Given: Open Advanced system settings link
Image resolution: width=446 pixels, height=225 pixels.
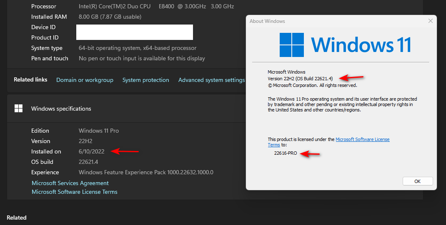Looking at the screenshot, I should click(x=212, y=80).
